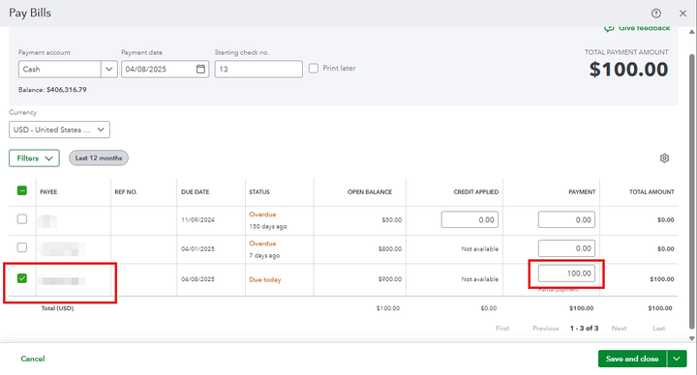Click the CREDIT APPLIED column header

pyautogui.click(x=475, y=192)
